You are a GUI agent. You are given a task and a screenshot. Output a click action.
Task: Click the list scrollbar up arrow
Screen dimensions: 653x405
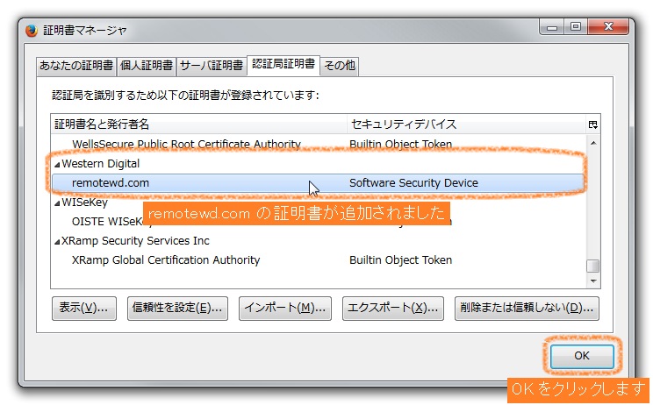click(593, 143)
